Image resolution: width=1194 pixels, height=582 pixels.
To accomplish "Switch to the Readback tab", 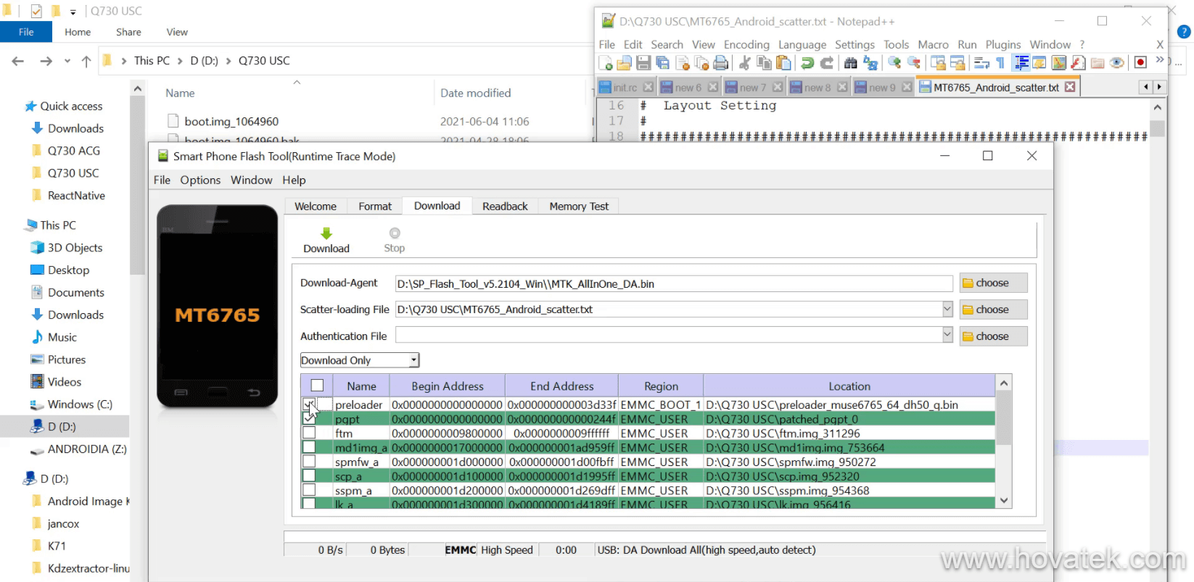I will (505, 207).
